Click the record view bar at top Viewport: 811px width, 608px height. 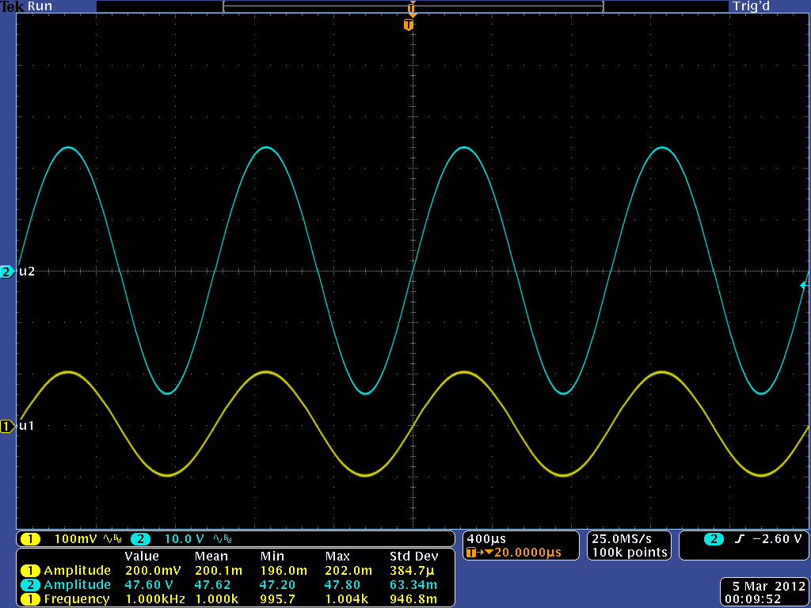pos(413,6)
